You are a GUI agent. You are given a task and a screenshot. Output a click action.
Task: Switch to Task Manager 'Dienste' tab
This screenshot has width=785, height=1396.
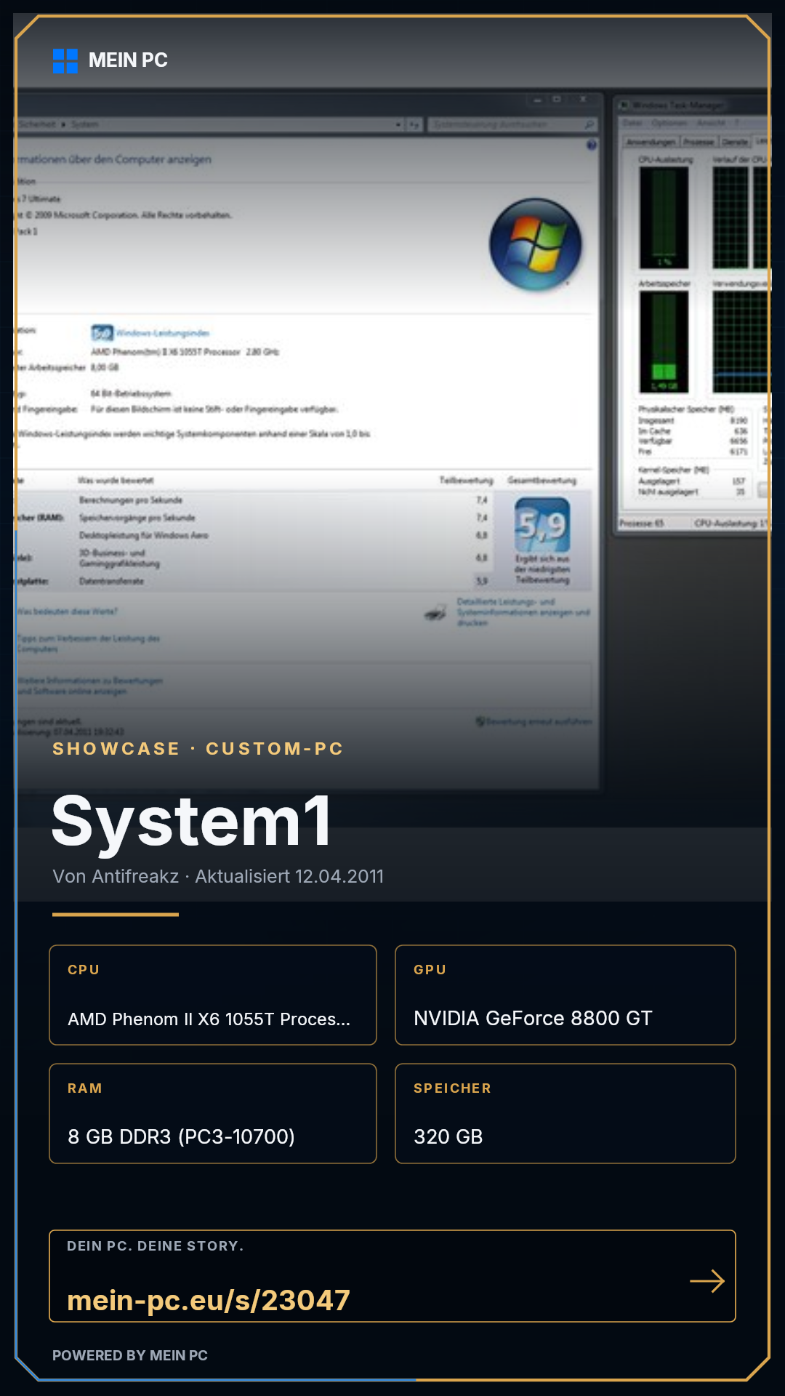click(735, 142)
